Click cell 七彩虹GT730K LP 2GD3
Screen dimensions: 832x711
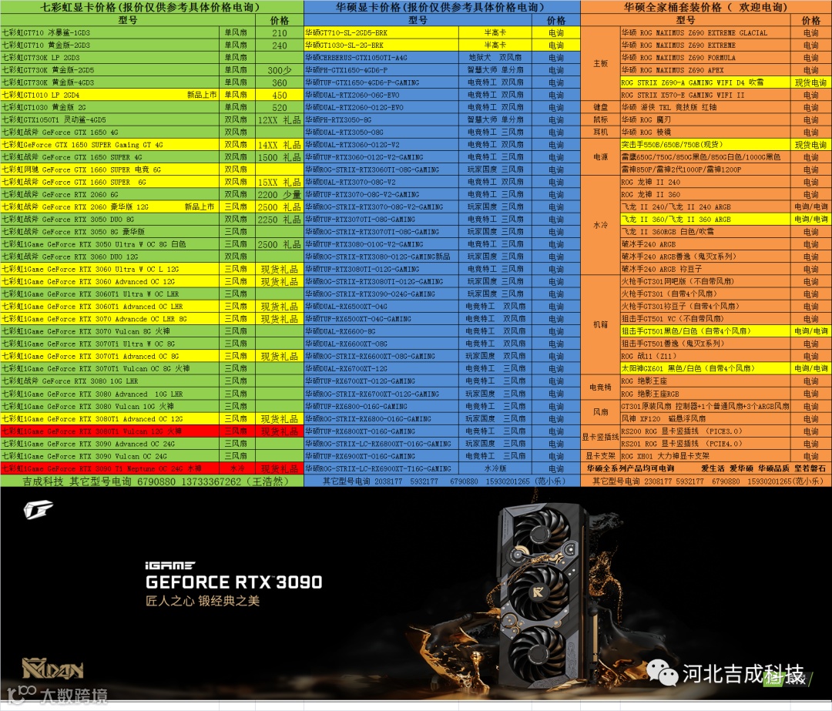click(x=110, y=57)
